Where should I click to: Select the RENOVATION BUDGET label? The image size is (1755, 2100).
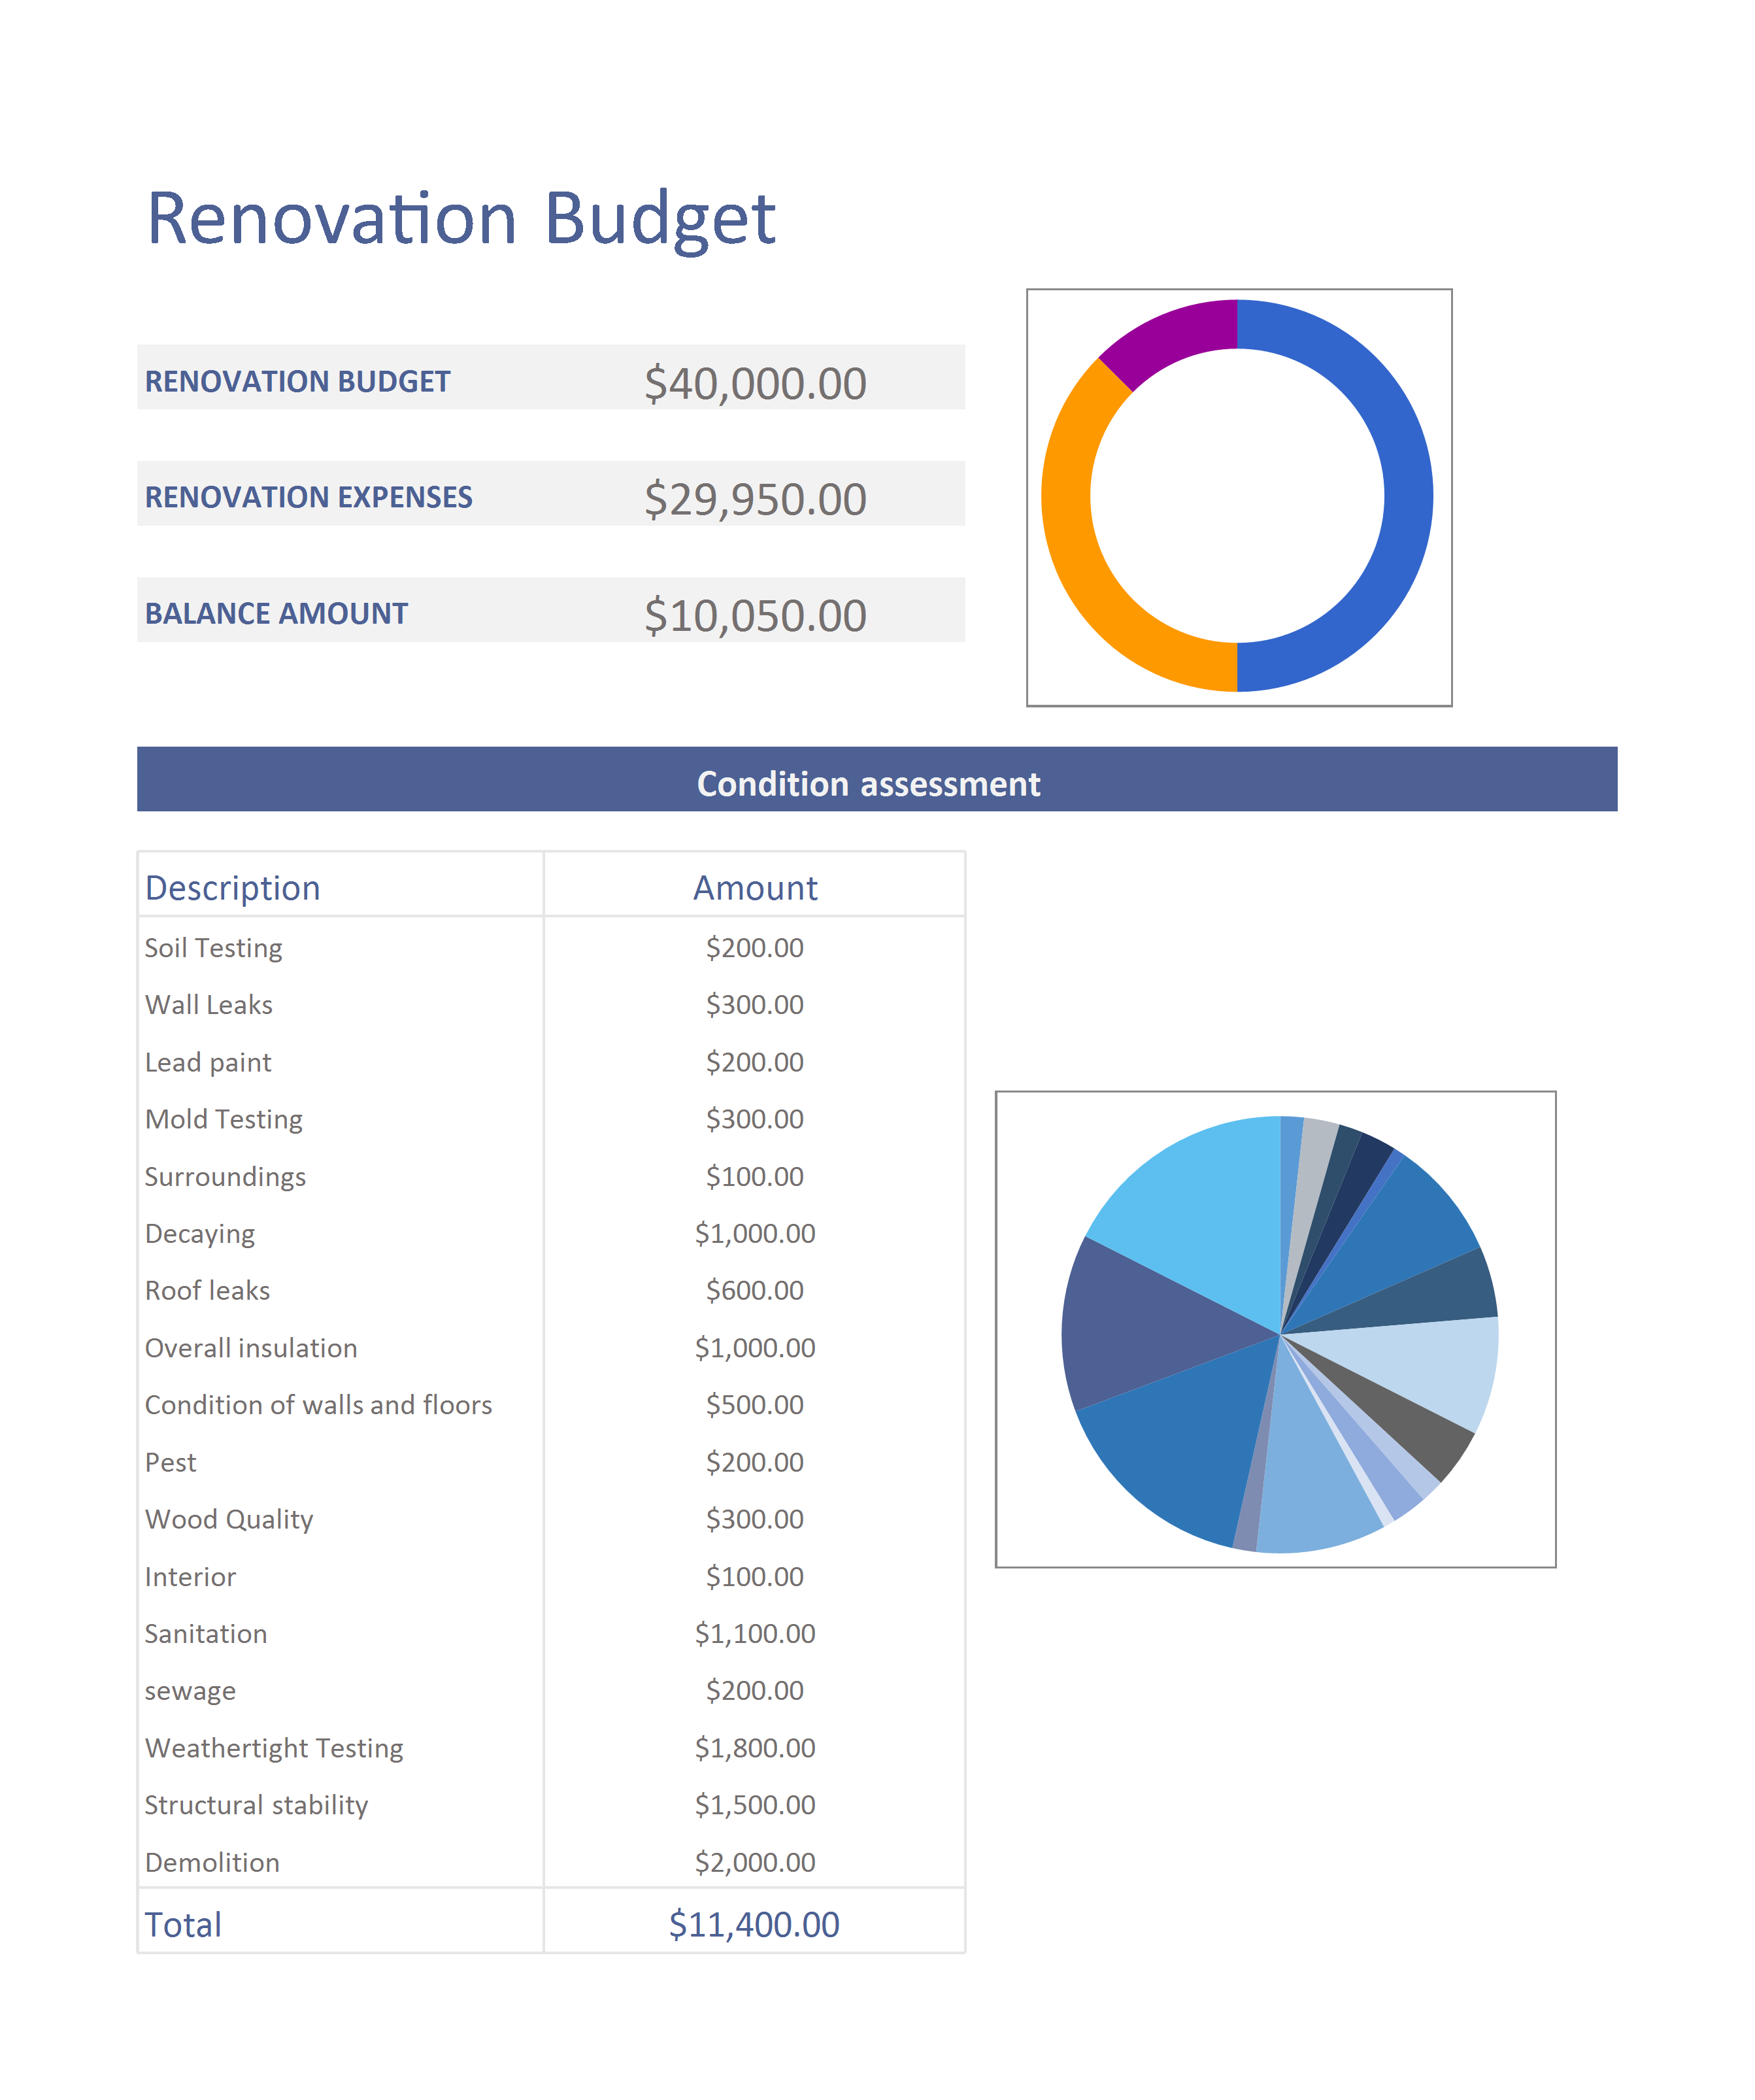[x=298, y=381]
